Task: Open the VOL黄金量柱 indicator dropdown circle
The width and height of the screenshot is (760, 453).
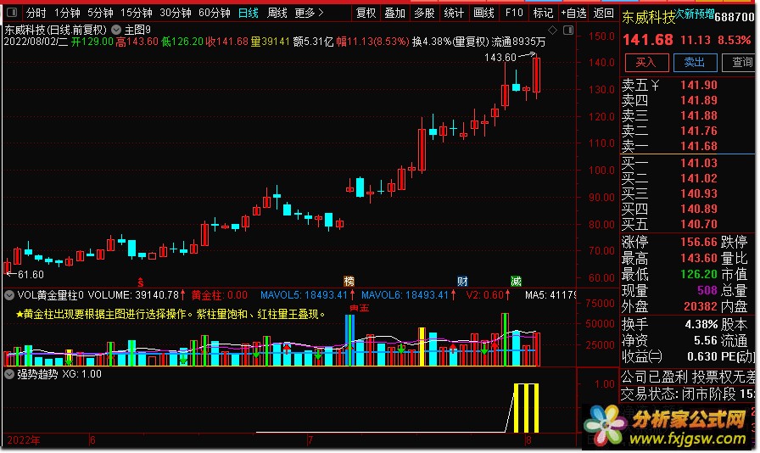Action: [x=9, y=295]
